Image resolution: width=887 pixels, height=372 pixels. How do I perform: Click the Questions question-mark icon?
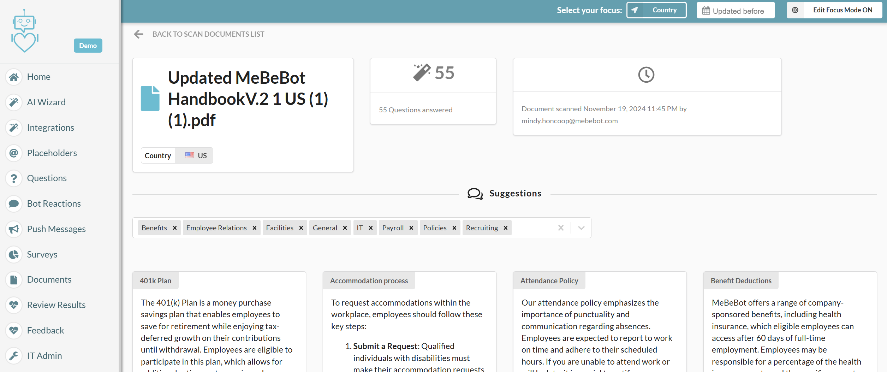coord(14,178)
